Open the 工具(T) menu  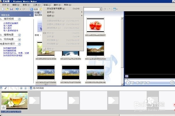point(36,5)
